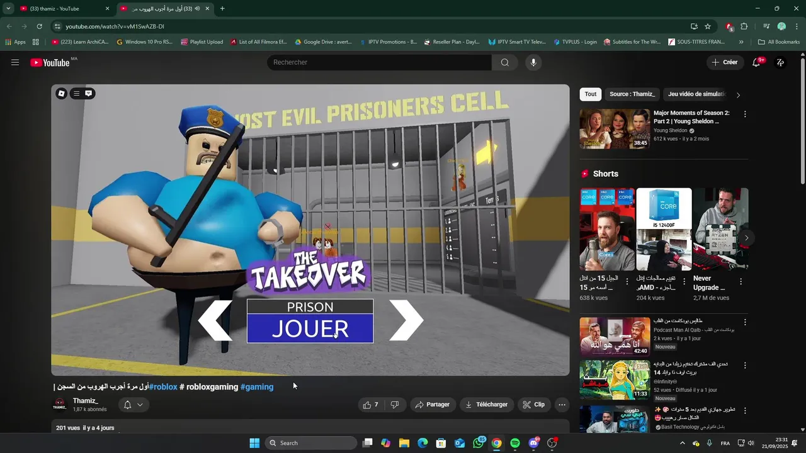Open the Young Sheldon video thumbnail
806x453 pixels.
(x=615, y=129)
